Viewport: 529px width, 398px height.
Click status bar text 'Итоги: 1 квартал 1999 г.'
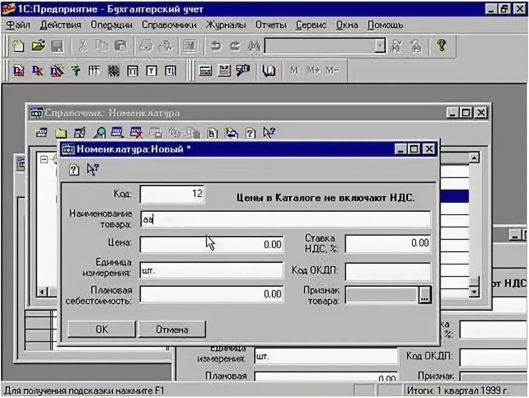tap(457, 391)
